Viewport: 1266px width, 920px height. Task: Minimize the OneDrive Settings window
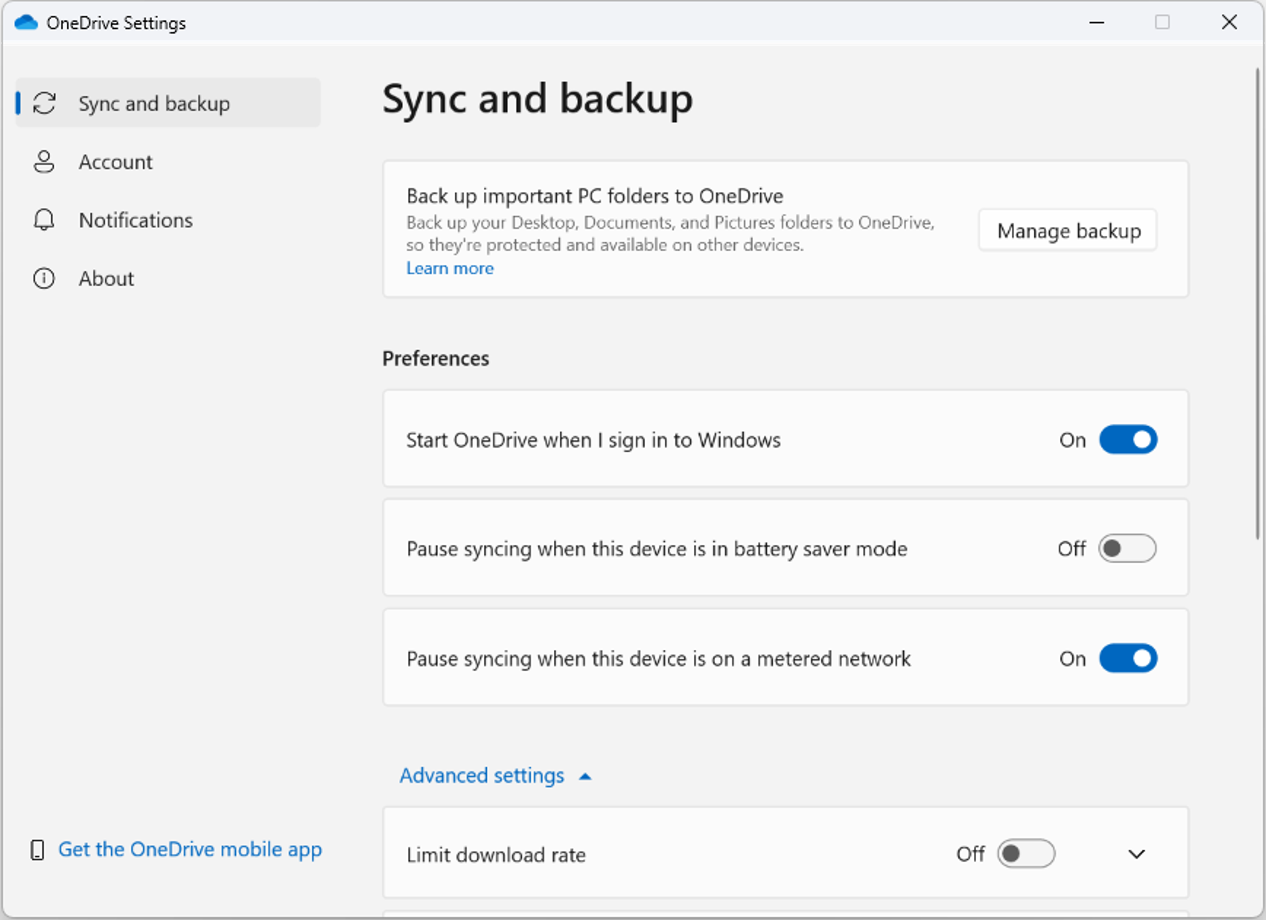point(1096,22)
